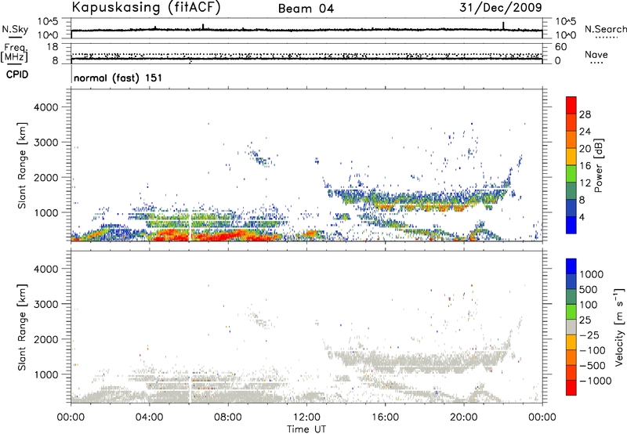
Task: Pick the bright blue bottom segment of Power colorbar
Action: (x=571, y=225)
